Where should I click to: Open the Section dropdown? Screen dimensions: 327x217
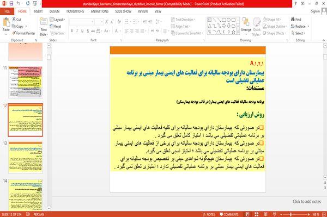[58, 33]
